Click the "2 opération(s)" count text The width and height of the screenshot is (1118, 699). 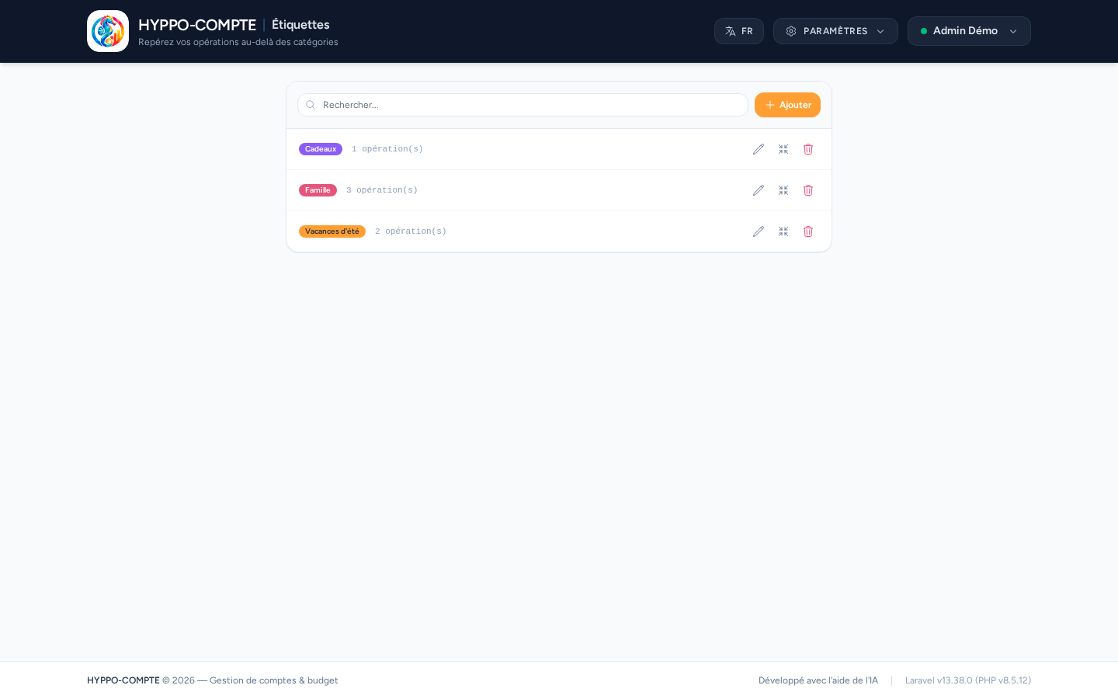[411, 231]
